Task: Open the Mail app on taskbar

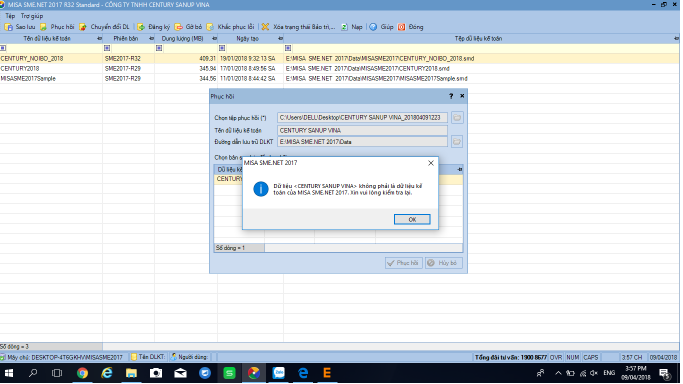Action: click(180, 373)
